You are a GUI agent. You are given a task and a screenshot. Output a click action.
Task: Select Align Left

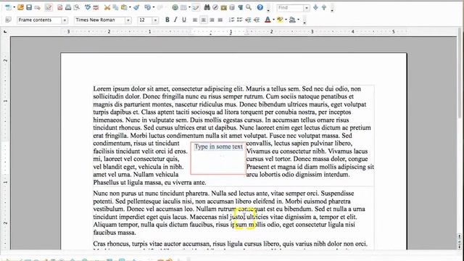coord(195,20)
